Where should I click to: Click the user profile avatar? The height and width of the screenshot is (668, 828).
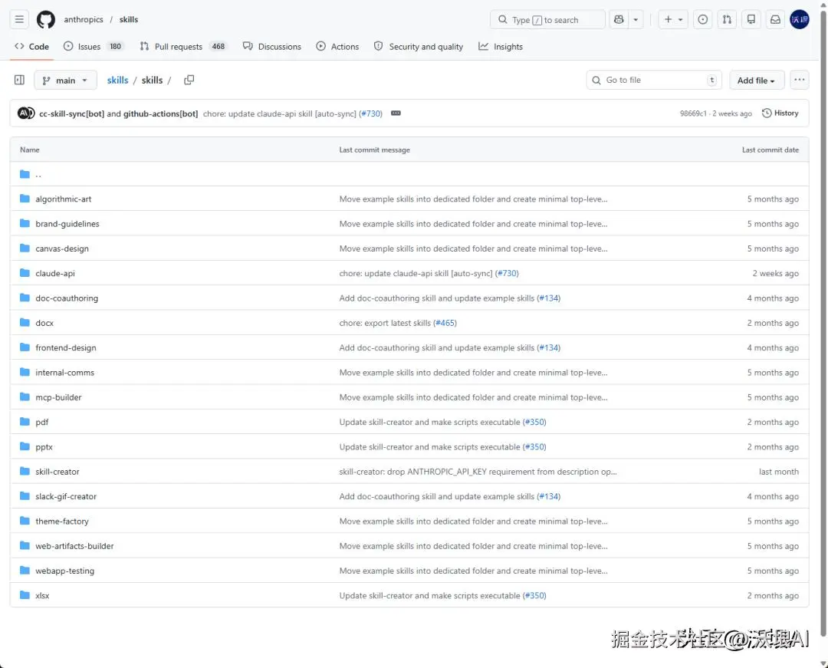point(800,19)
